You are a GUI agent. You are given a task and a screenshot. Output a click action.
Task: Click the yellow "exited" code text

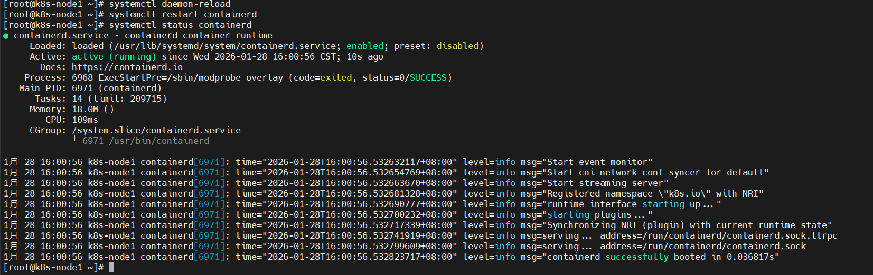(x=336, y=77)
